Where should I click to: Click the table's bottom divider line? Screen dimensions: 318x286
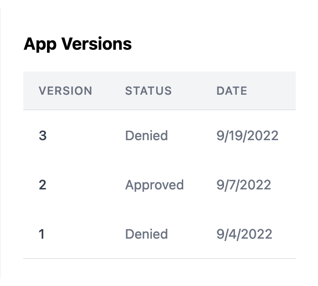(159, 259)
